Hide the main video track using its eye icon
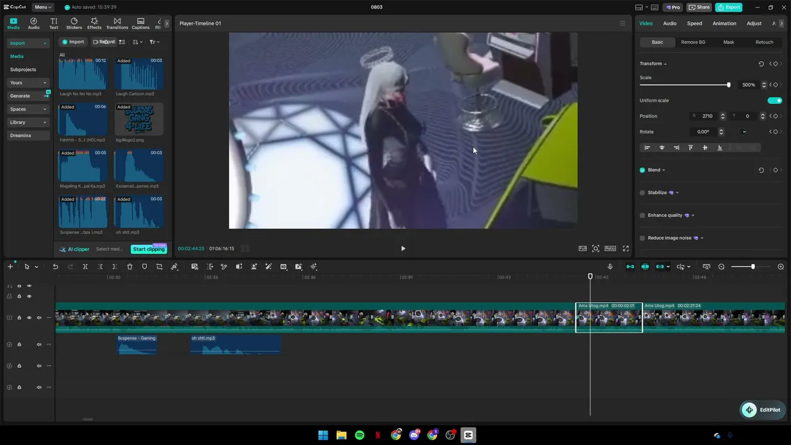 (x=29, y=318)
